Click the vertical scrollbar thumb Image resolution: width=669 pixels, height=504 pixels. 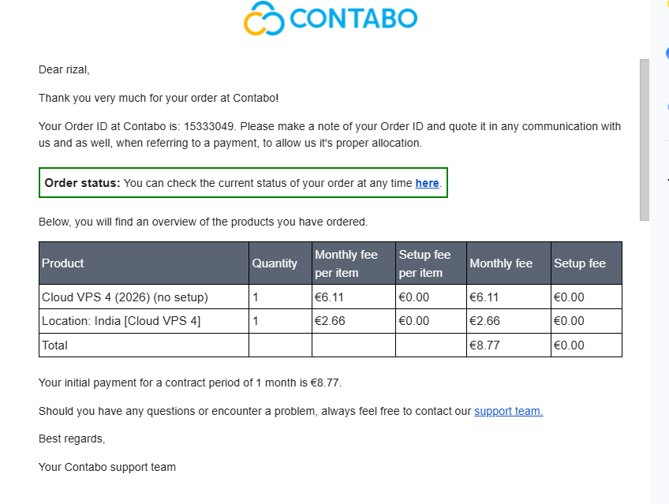tap(645, 140)
